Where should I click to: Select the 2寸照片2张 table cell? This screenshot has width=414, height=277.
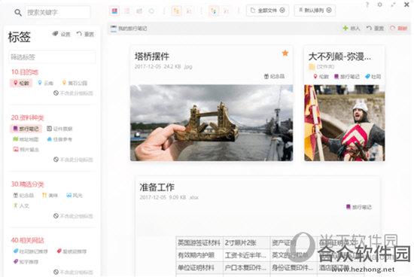247,242
